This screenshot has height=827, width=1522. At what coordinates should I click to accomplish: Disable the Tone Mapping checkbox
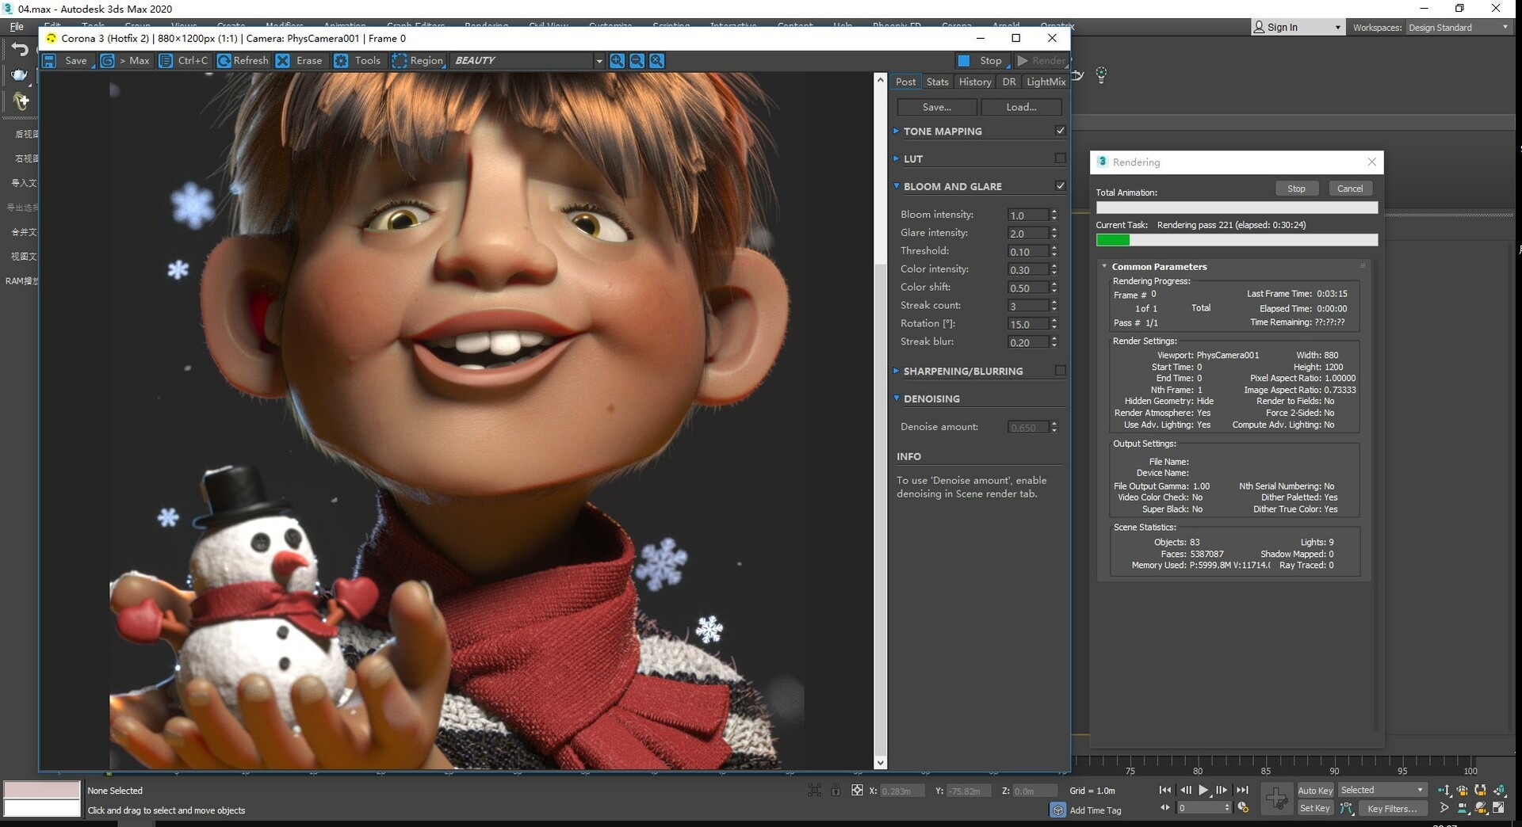(1060, 131)
